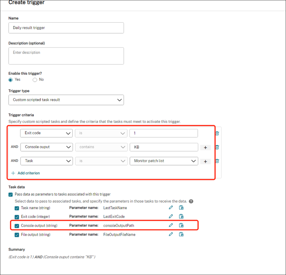The image size is (286, 275).
Task: Edit the LastTaskName parameter name
Action: [x=171, y=207]
